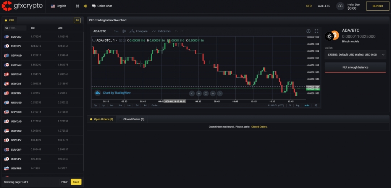Select the EUR/USD pair row
Screen dimensions: 391x188
pyautogui.click(x=42, y=37)
